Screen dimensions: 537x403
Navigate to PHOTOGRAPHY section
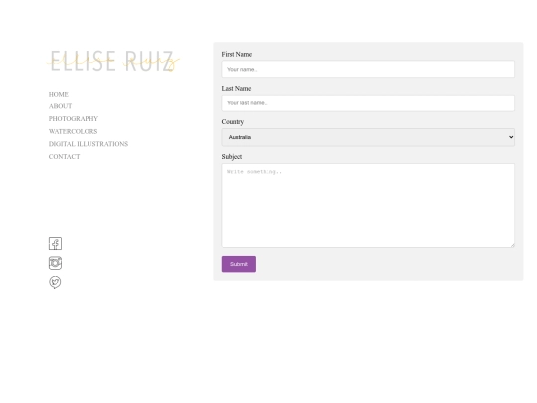[x=74, y=119]
